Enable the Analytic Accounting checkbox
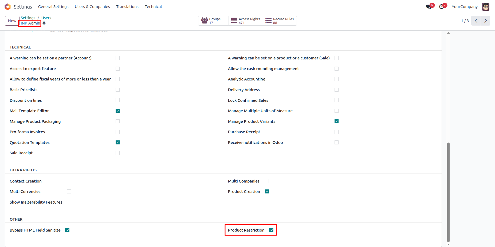495x247 pixels. click(336, 79)
